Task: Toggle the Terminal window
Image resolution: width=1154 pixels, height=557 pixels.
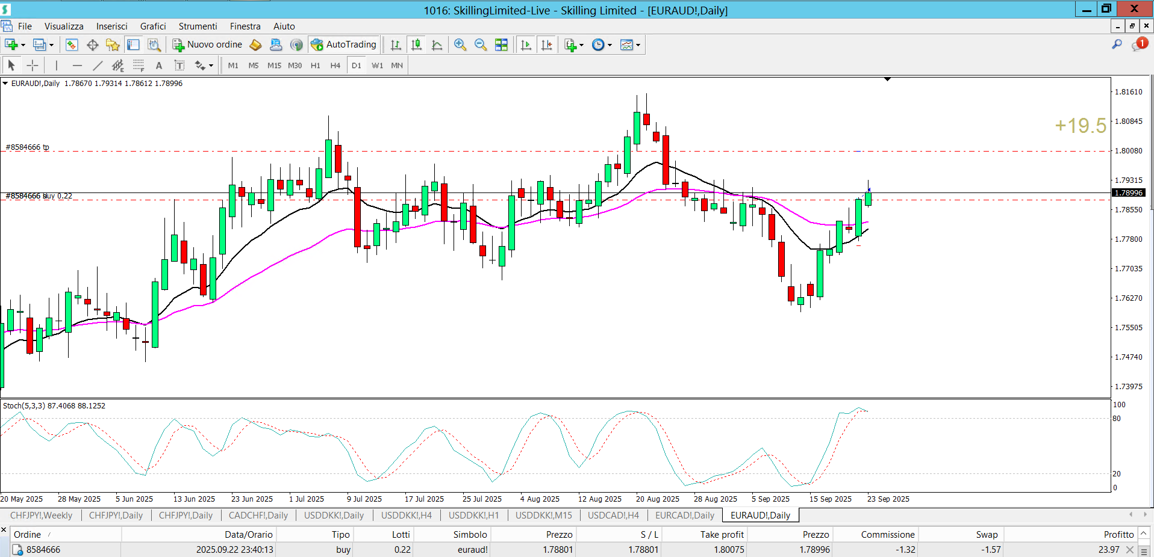Action: 133,45
